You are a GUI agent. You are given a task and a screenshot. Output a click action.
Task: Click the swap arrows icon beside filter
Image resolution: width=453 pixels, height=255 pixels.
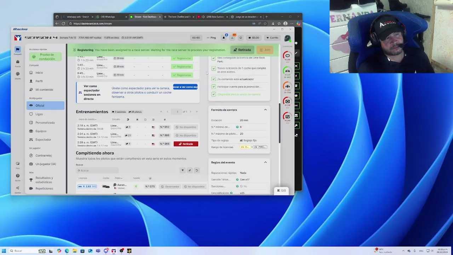click(190, 170)
